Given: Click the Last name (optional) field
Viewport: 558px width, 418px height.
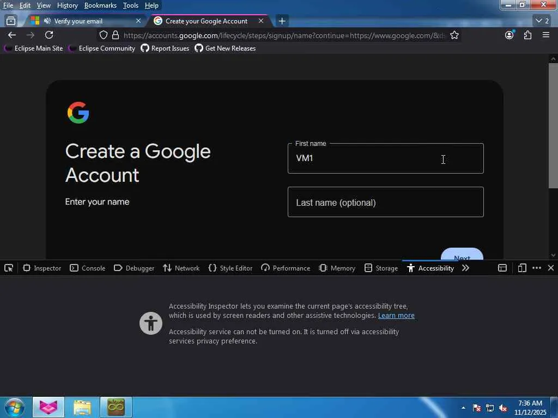Looking at the screenshot, I should 385,202.
